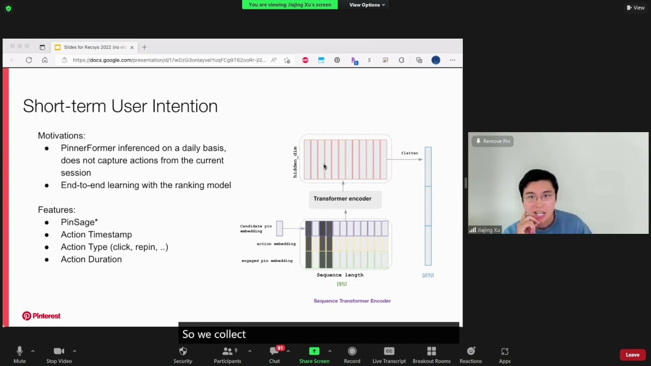Expand the arrow next to Chat

[x=288, y=351]
